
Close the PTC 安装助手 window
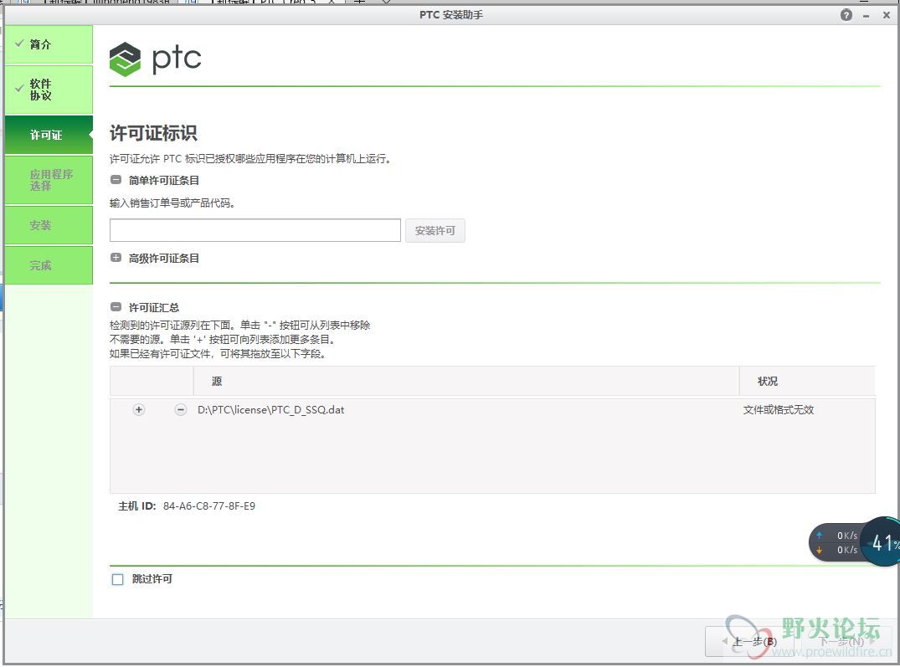coord(887,15)
